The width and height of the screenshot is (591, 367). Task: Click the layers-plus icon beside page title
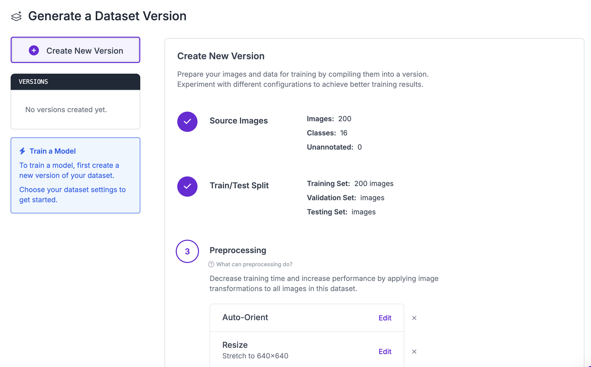16,16
